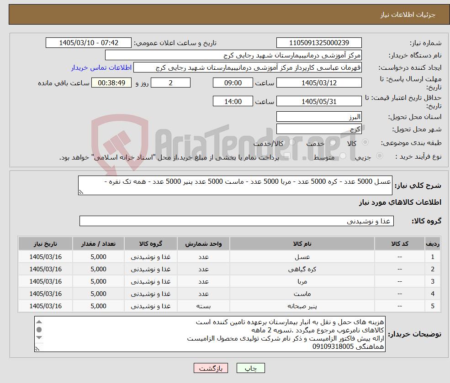
Task: Click the کد کالا column header
Action: point(400,243)
